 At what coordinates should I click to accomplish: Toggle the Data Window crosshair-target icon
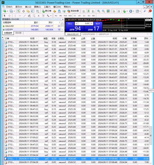coord(23,11)
